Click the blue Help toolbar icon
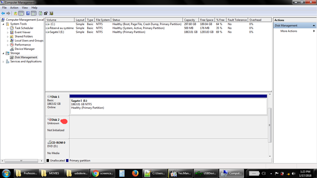Image resolution: width=317 pixels, height=178 pixels. pyautogui.click(x=28, y=13)
